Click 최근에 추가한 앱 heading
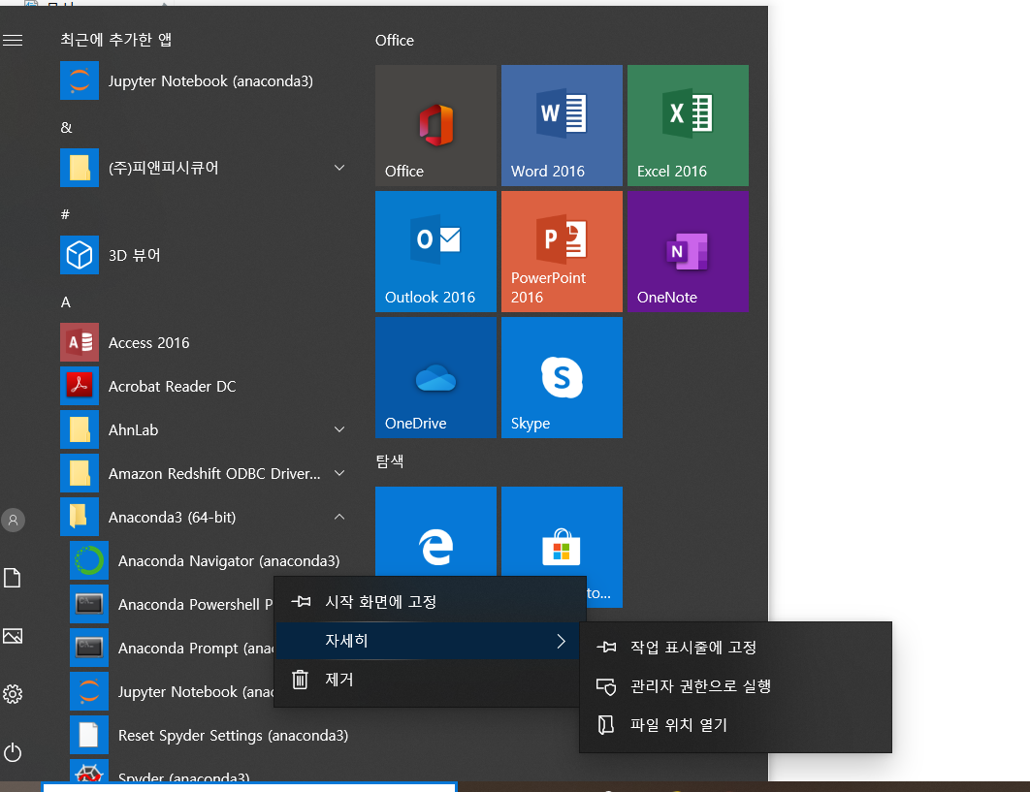The height and width of the screenshot is (792, 1030). 116,40
